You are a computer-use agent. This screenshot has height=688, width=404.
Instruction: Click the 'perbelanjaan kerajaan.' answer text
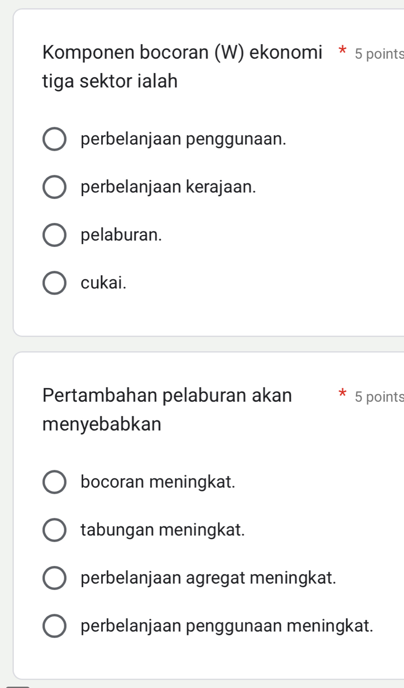pyautogui.click(x=168, y=187)
